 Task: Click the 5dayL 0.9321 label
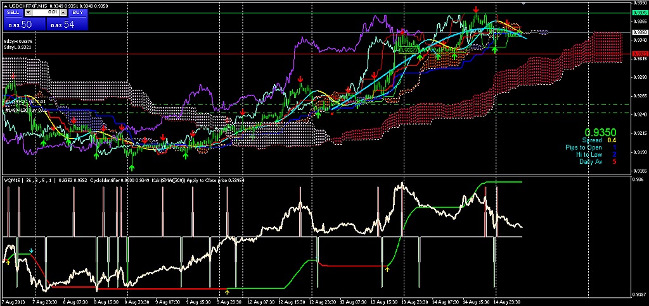click(x=17, y=47)
